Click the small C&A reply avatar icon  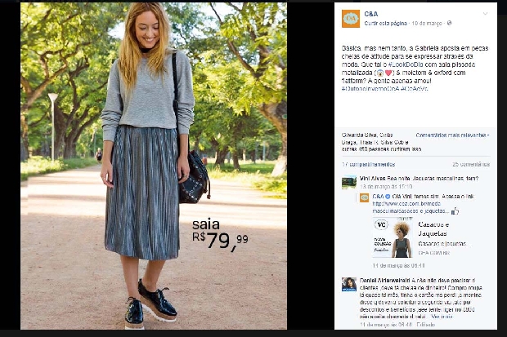tap(365, 197)
